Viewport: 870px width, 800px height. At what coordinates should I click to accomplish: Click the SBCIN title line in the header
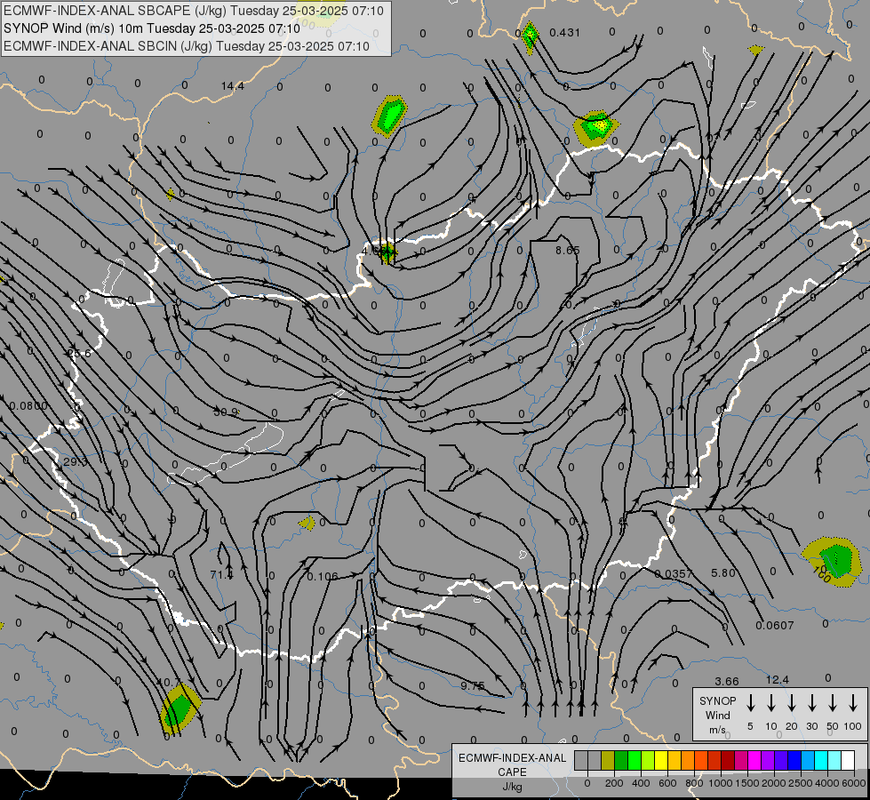click(187, 46)
